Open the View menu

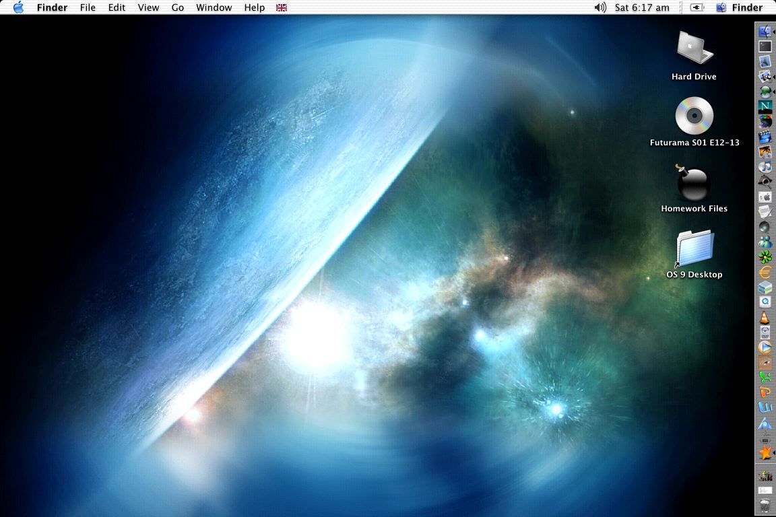(x=148, y=7)
